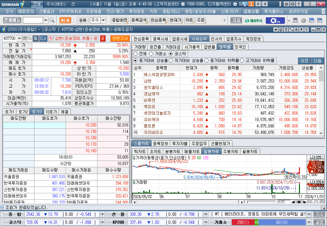Select the 거래소 radio button
The height and width of the screenshot is (227, 327).
[151, 54]
